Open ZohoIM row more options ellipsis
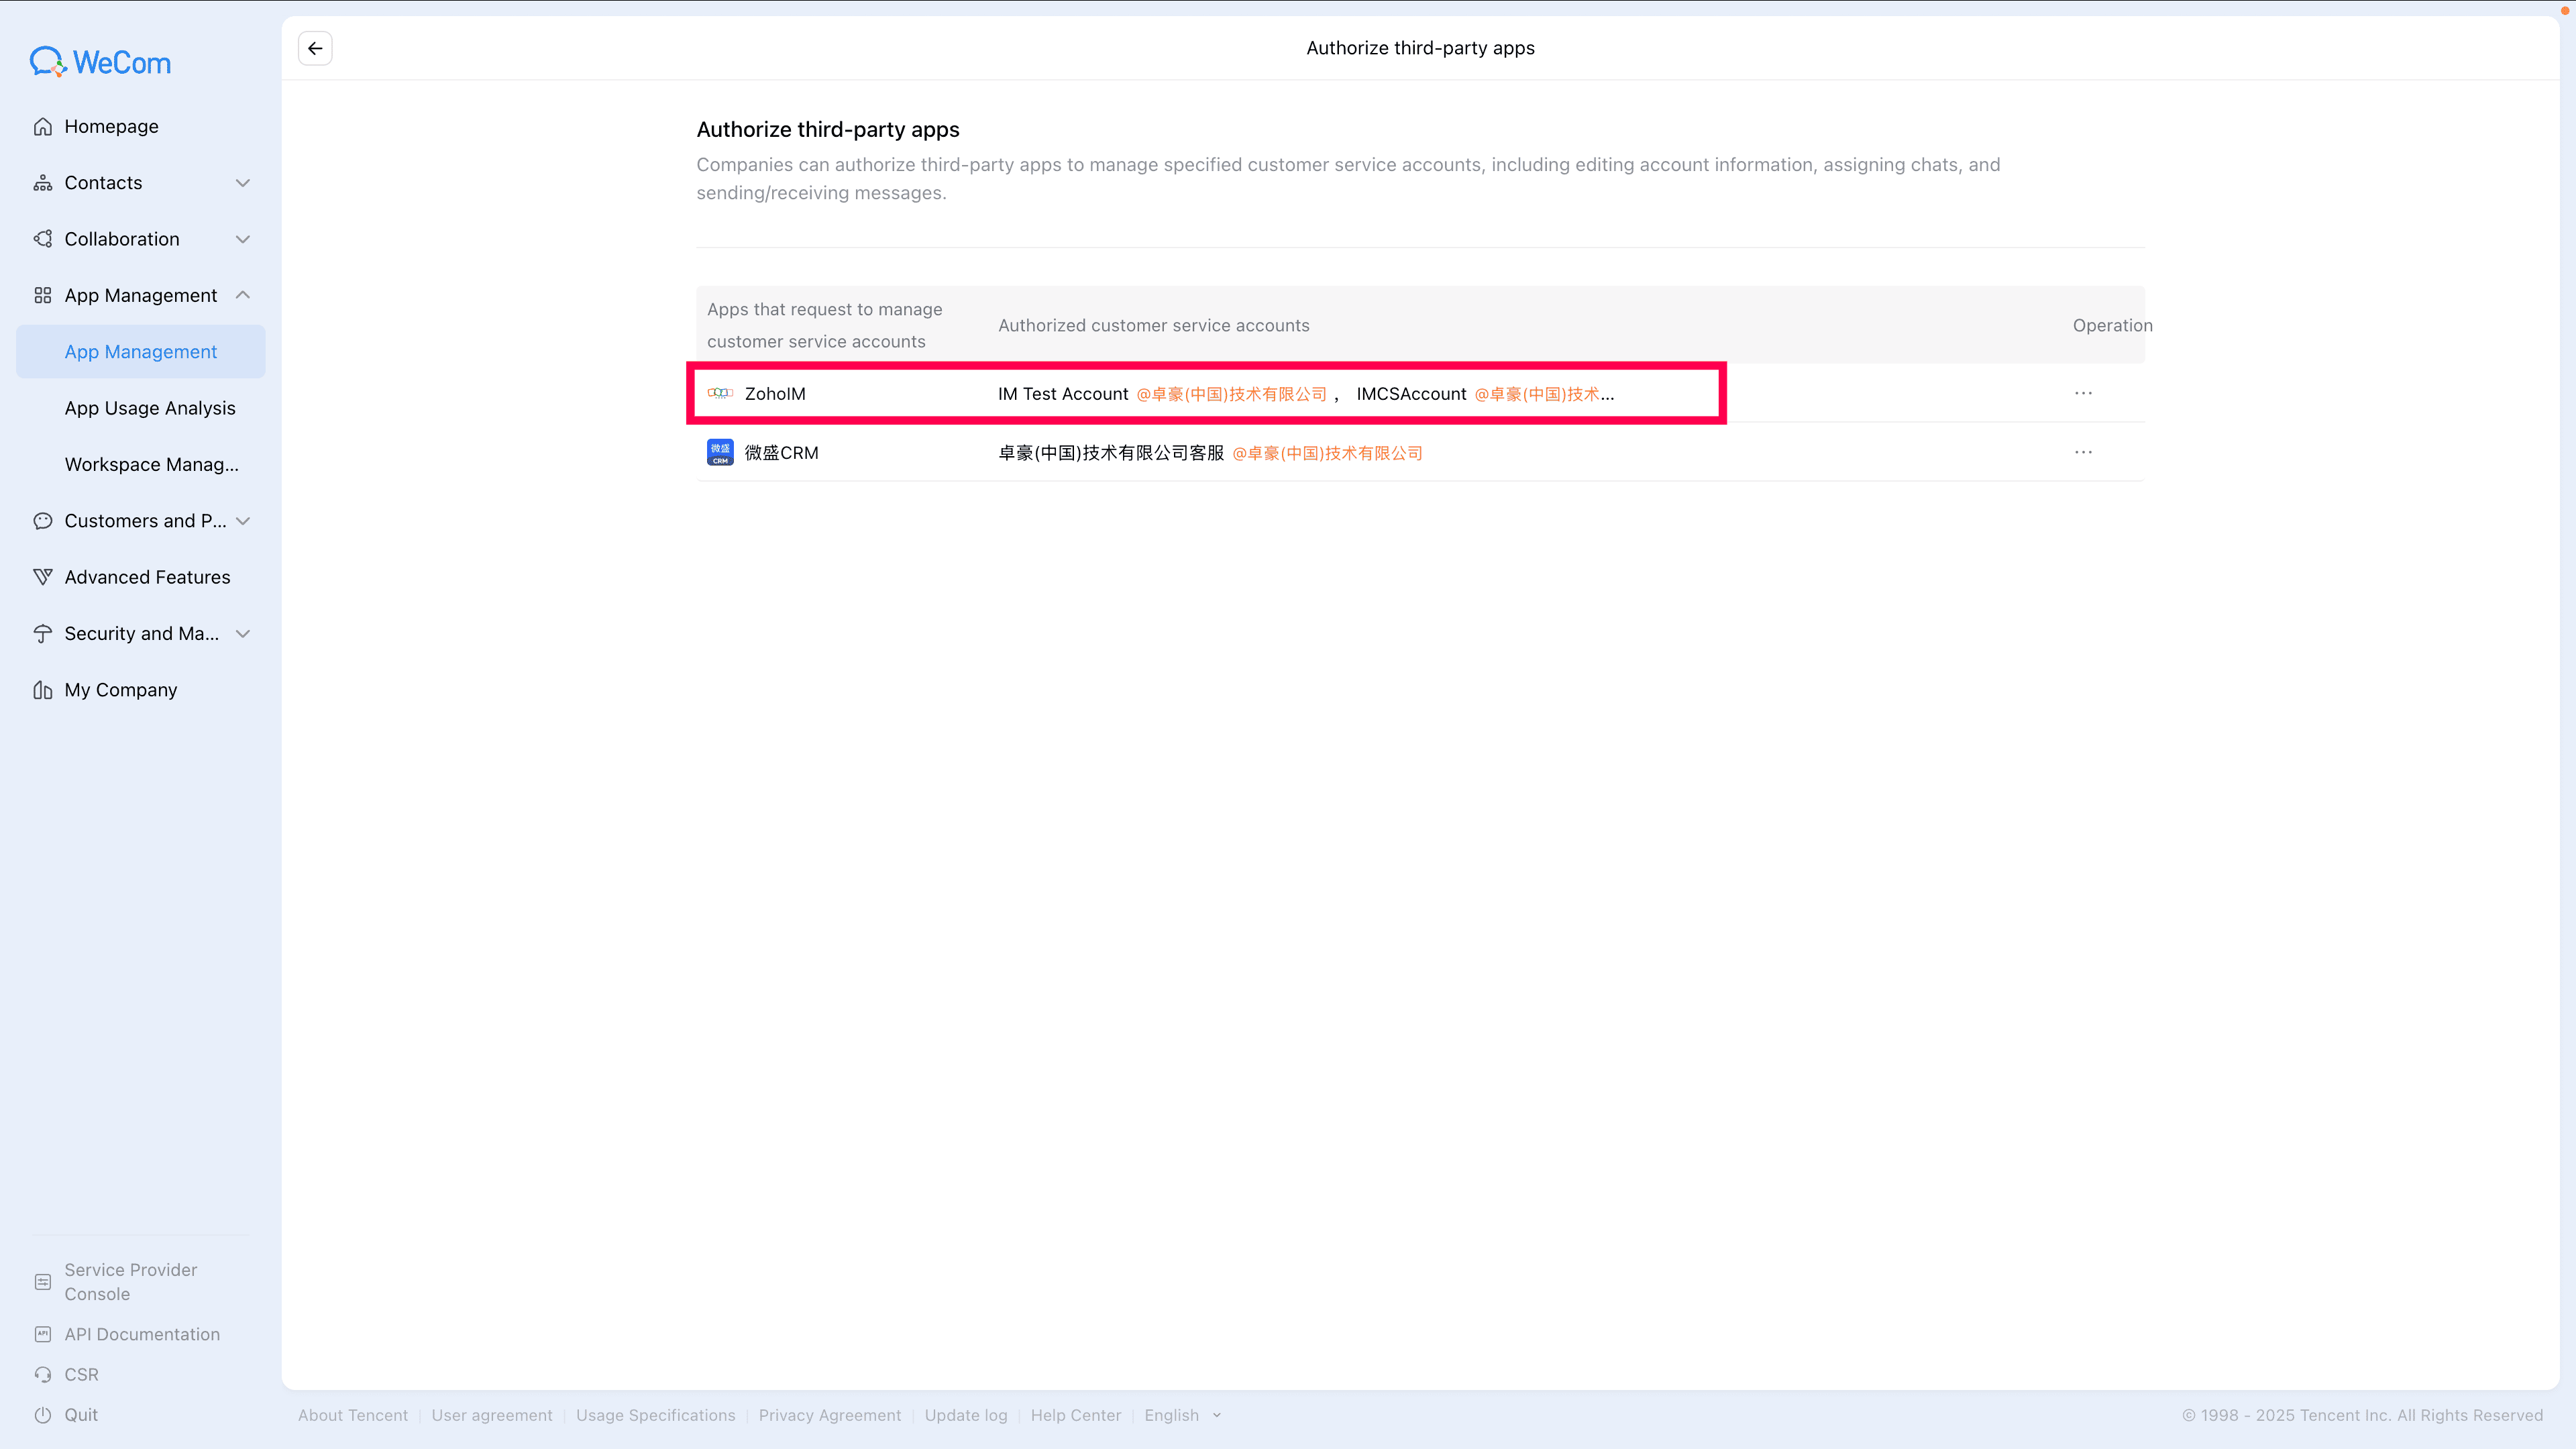This screenshot has height=1449, width=2576. tap(2083, 393)
